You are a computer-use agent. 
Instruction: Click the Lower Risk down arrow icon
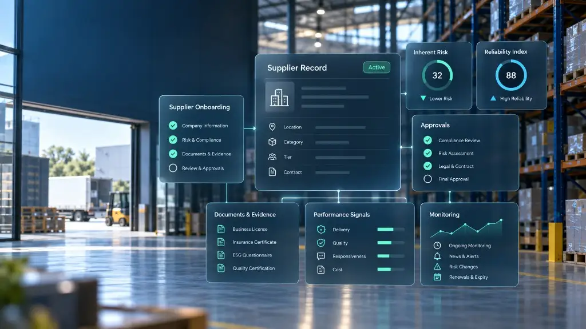(423, 98)
